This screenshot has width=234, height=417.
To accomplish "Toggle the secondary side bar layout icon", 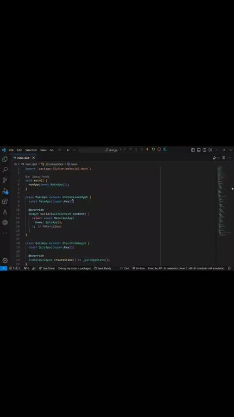I will [204, 150].
